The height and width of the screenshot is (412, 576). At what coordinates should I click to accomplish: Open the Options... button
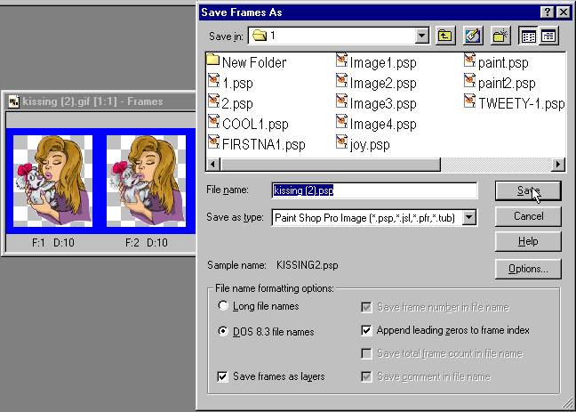528,269
